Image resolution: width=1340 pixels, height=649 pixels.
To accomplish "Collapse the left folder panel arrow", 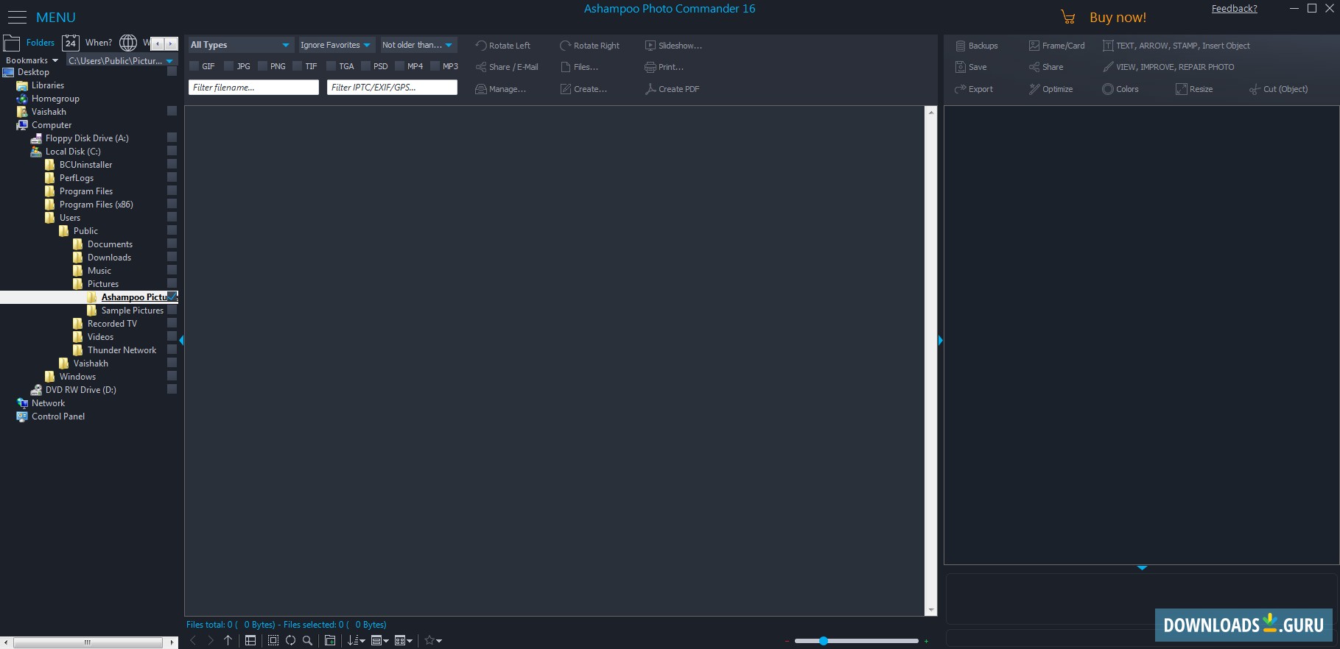I will click(x=181, y=340).
